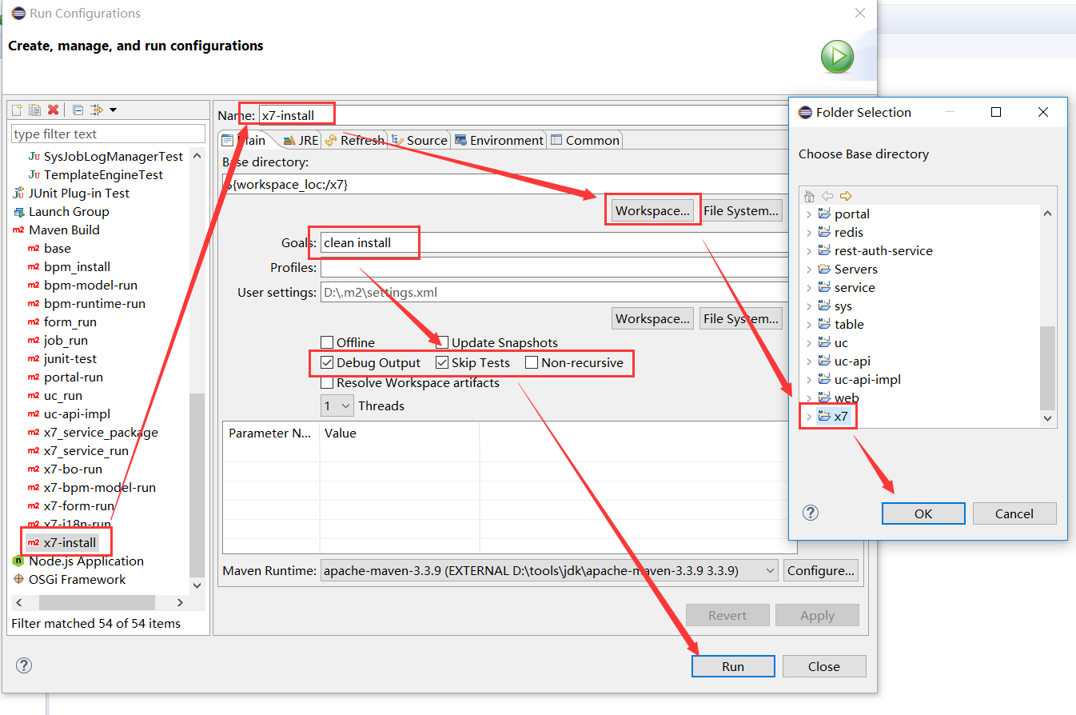This screenshot has height=715, width=1076.
Task: Expand the portal folder node
Action: click(808, 214)
